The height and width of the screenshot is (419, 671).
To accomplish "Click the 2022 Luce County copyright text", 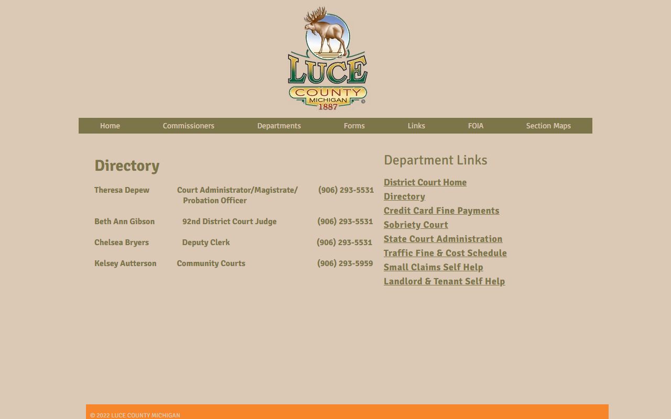I will (x=135, y=415).
